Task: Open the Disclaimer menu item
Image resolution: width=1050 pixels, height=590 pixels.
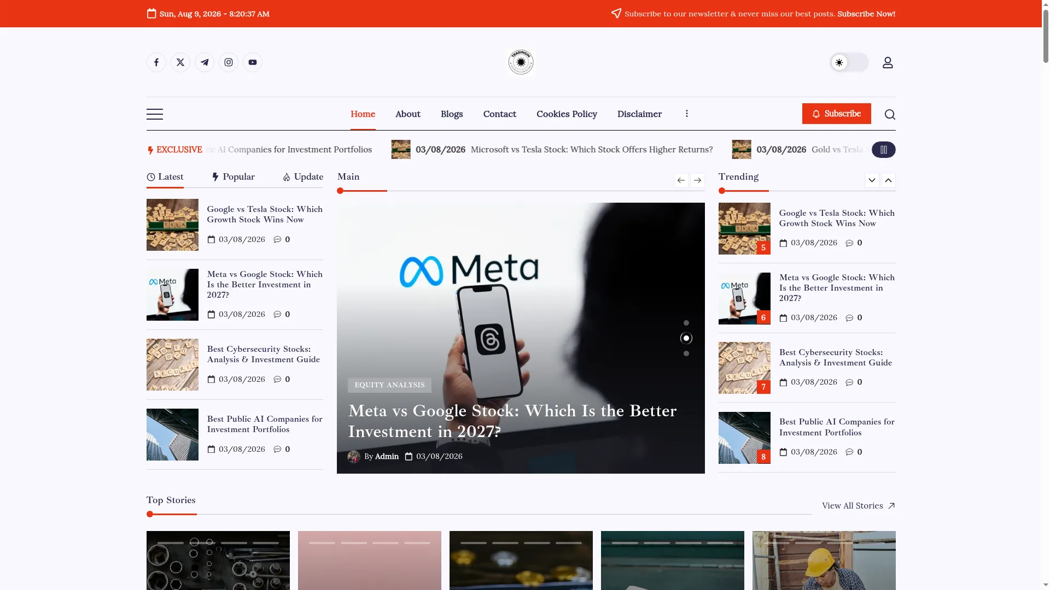Action: coord(640,114)
